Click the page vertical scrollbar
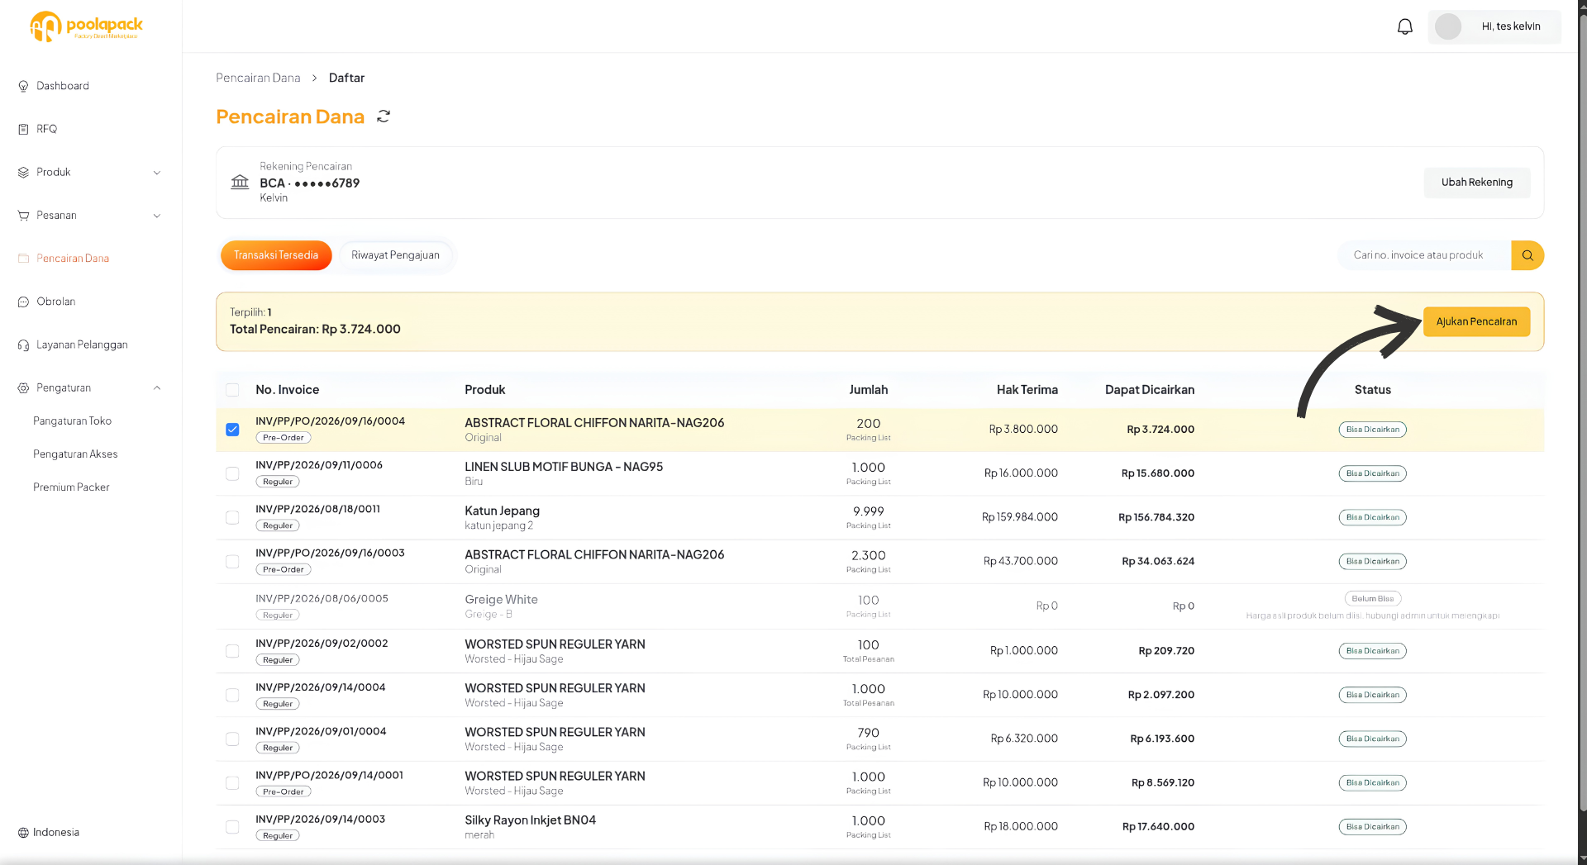 [x=1582, y=413]
